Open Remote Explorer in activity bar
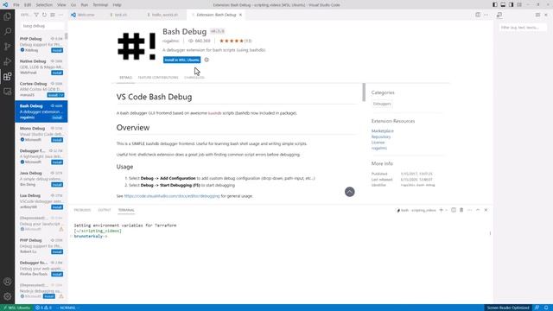553x311 pixels. click(8, 92)
